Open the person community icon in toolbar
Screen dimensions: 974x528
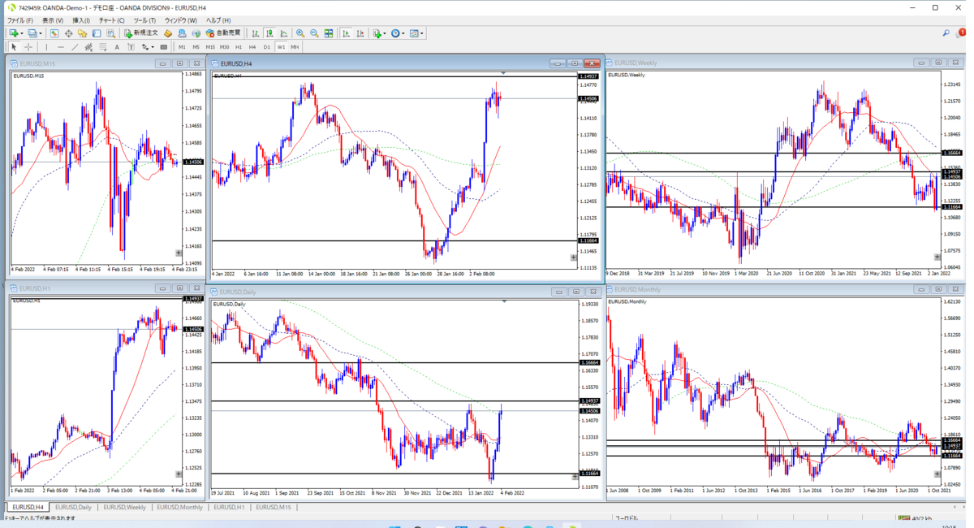[182, 33]
